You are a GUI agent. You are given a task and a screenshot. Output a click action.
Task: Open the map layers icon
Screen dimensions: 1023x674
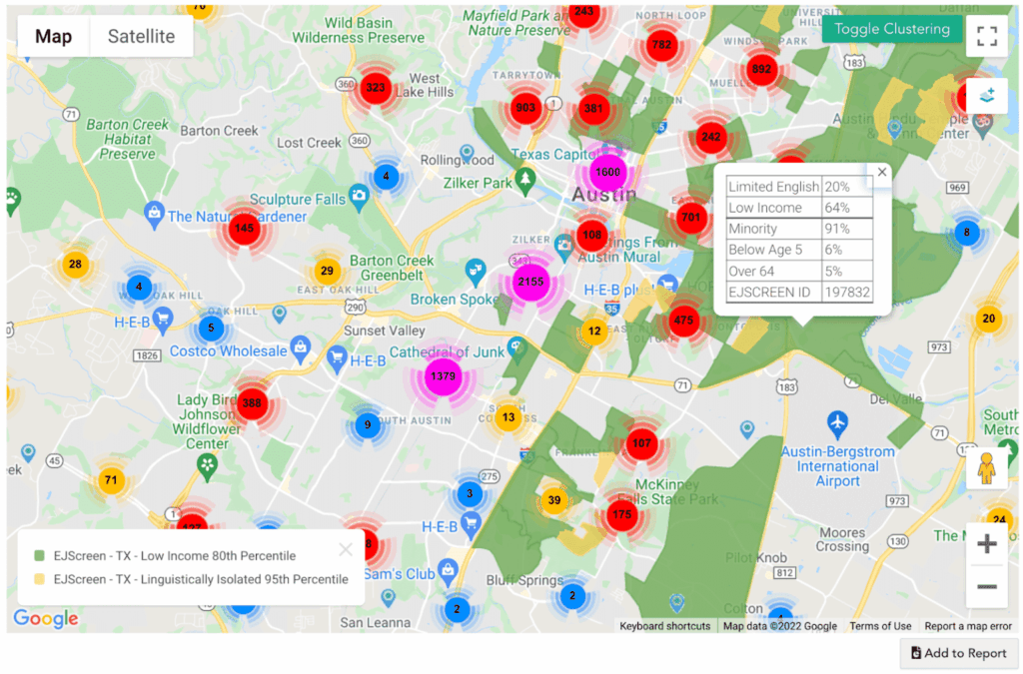coord(987,96)
